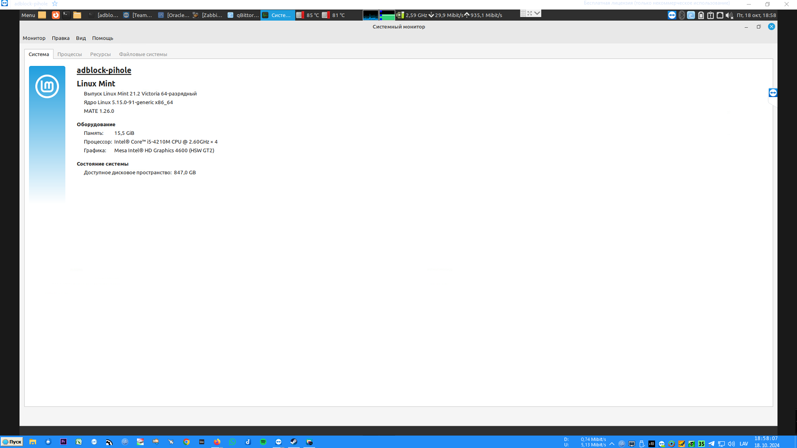Open File Explorer from Windows taskbar
The image size is (797, 448).
tap(33, 442)
